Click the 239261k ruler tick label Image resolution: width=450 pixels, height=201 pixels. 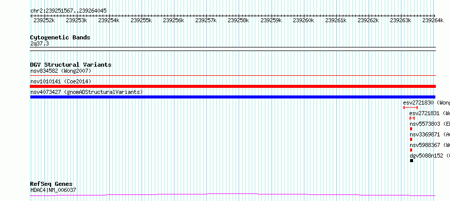click(x=336, y=20)
